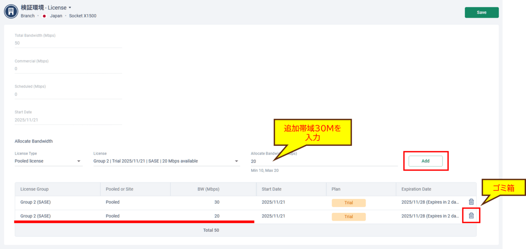
Task: Click the Pooled or Site column header
Action: pyautogui.click(x=120, y=189)
